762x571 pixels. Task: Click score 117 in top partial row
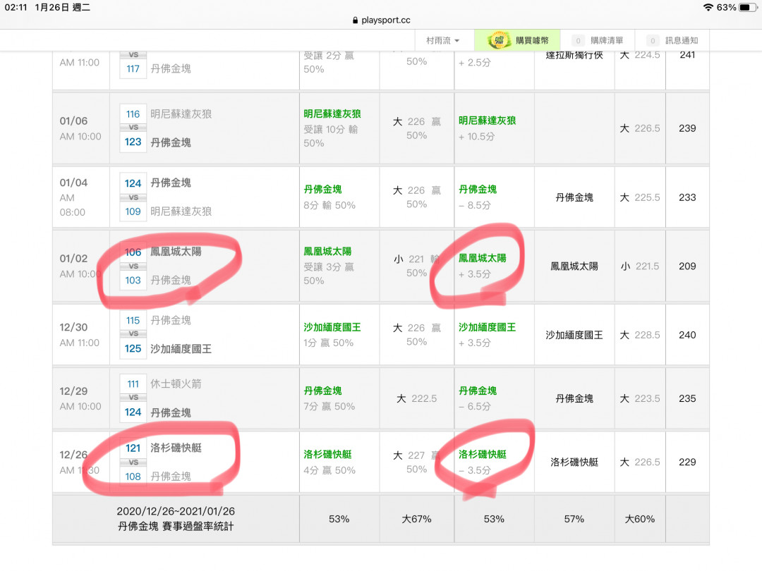[133, 69]
